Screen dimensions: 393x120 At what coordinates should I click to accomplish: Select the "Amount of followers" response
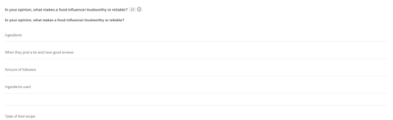pyautogui.click(x=21, y=70)
